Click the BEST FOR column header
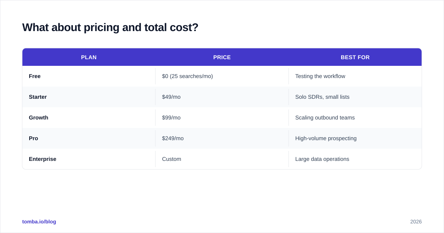 click(355, 57)
